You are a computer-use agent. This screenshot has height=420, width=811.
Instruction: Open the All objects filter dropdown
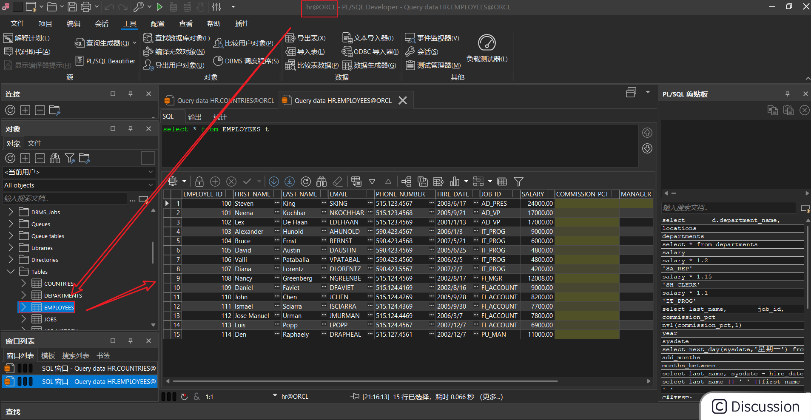79,185
